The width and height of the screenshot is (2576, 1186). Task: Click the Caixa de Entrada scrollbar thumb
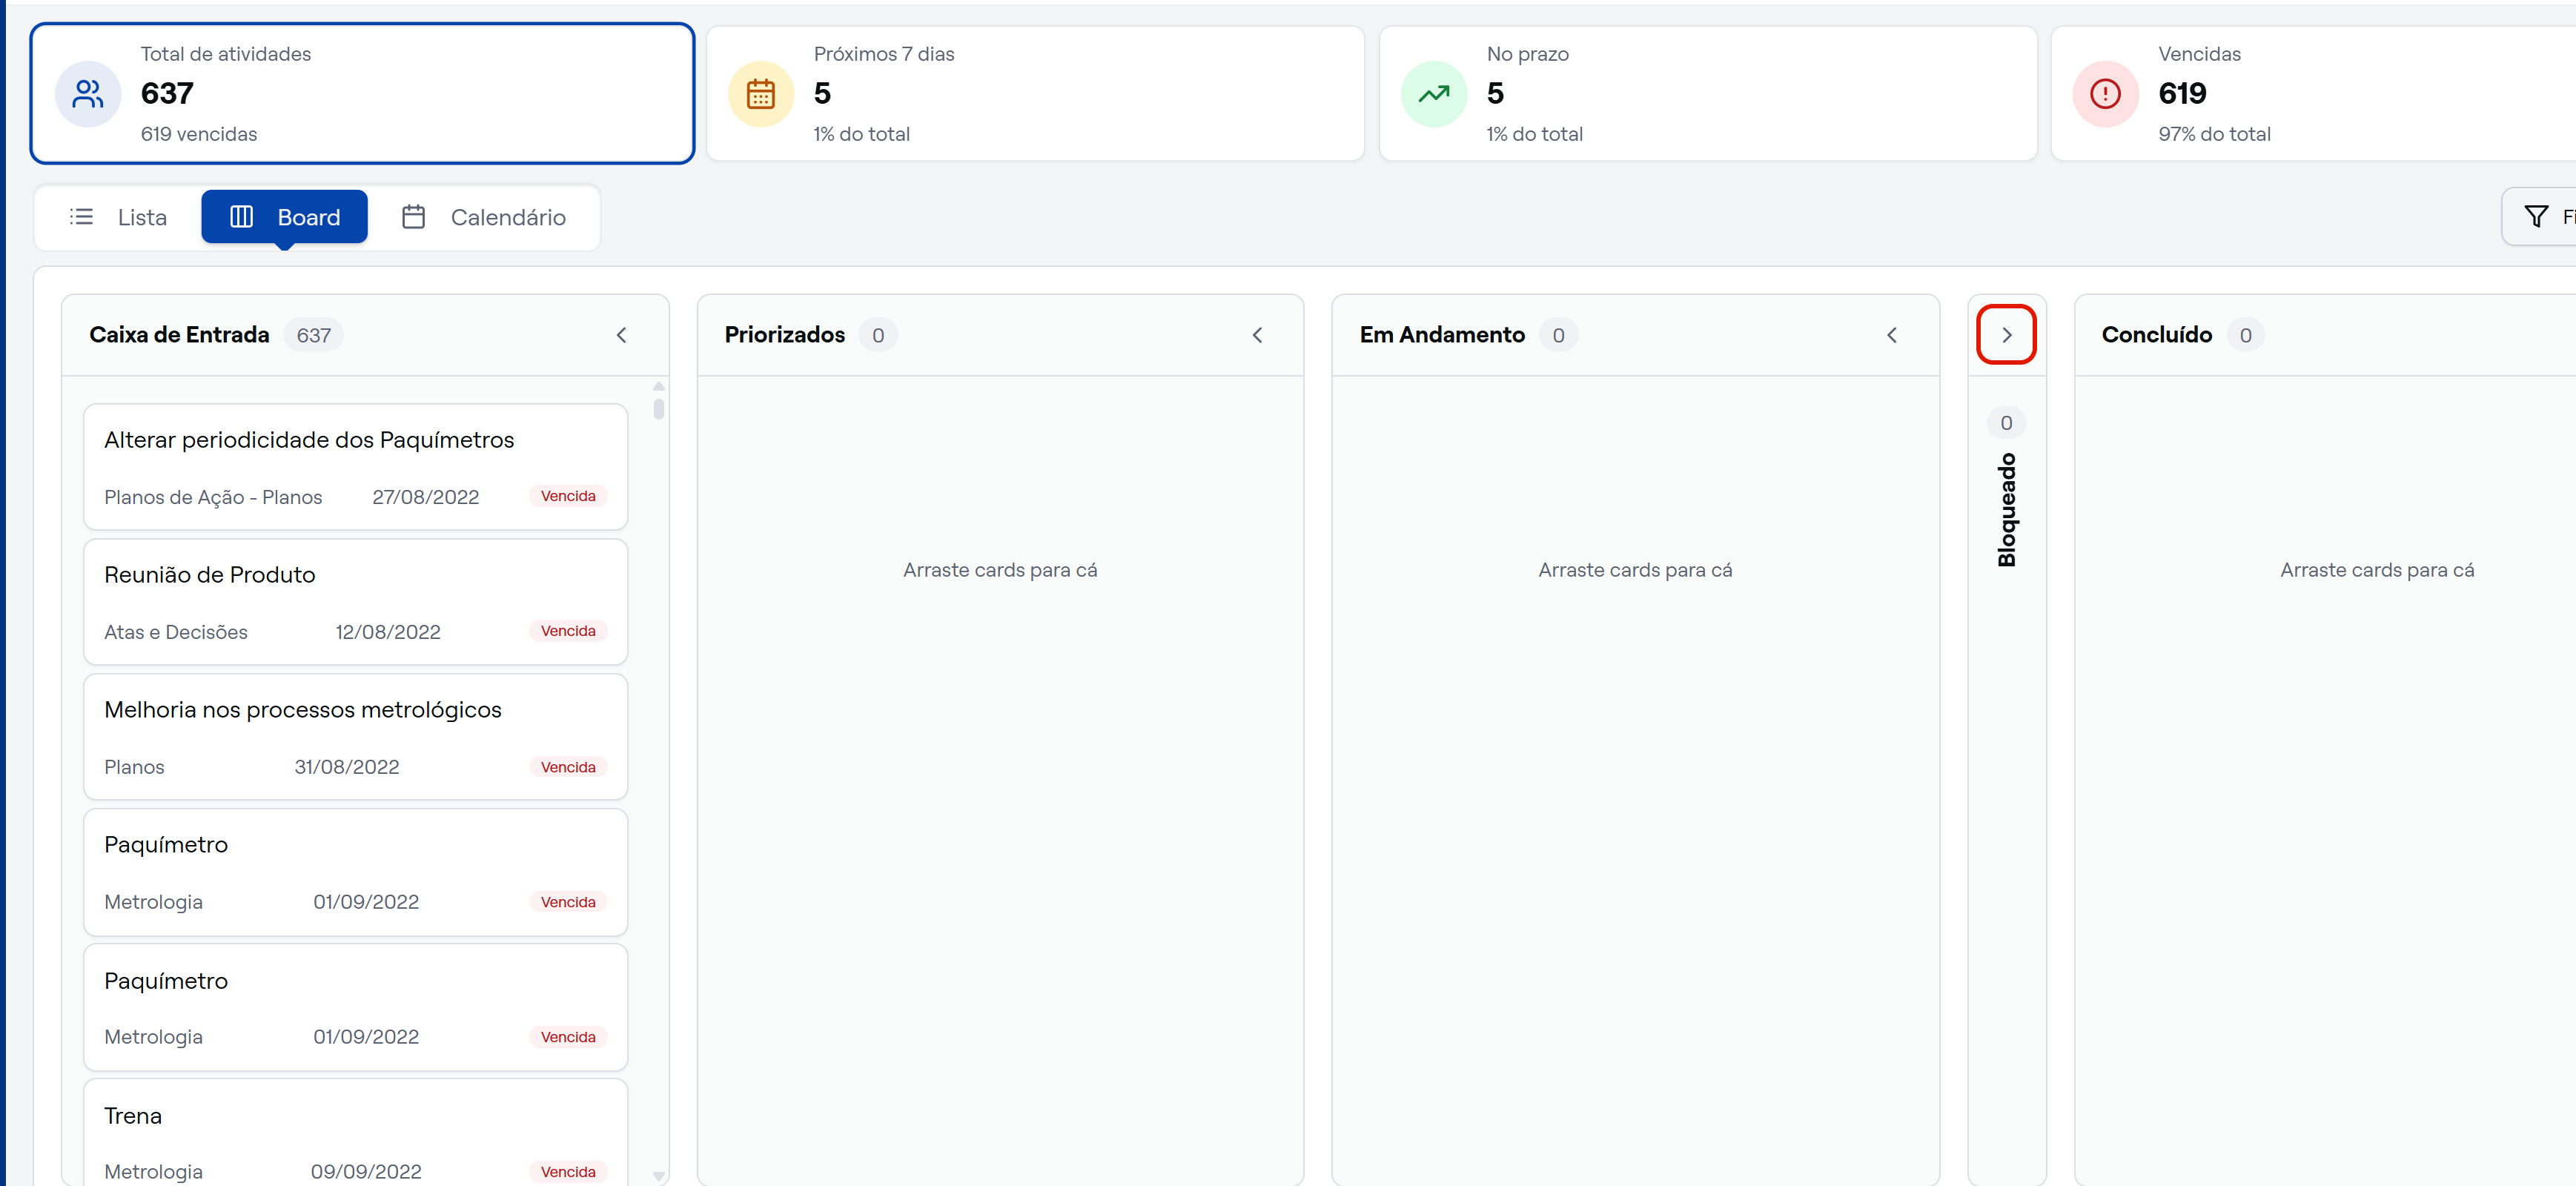point(659,409)
